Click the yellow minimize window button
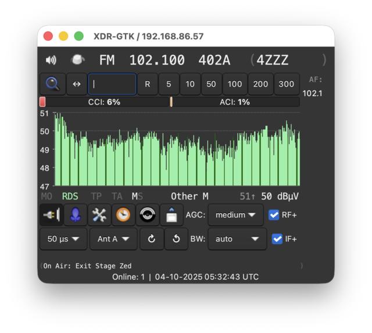The height and width of the screenshot is (333, 372). [63, 36]
